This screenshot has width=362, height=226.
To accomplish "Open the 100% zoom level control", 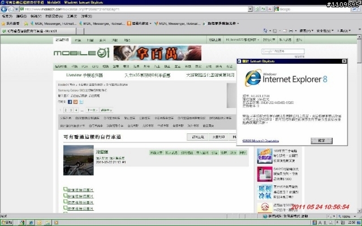I will (x=347, y=216).
